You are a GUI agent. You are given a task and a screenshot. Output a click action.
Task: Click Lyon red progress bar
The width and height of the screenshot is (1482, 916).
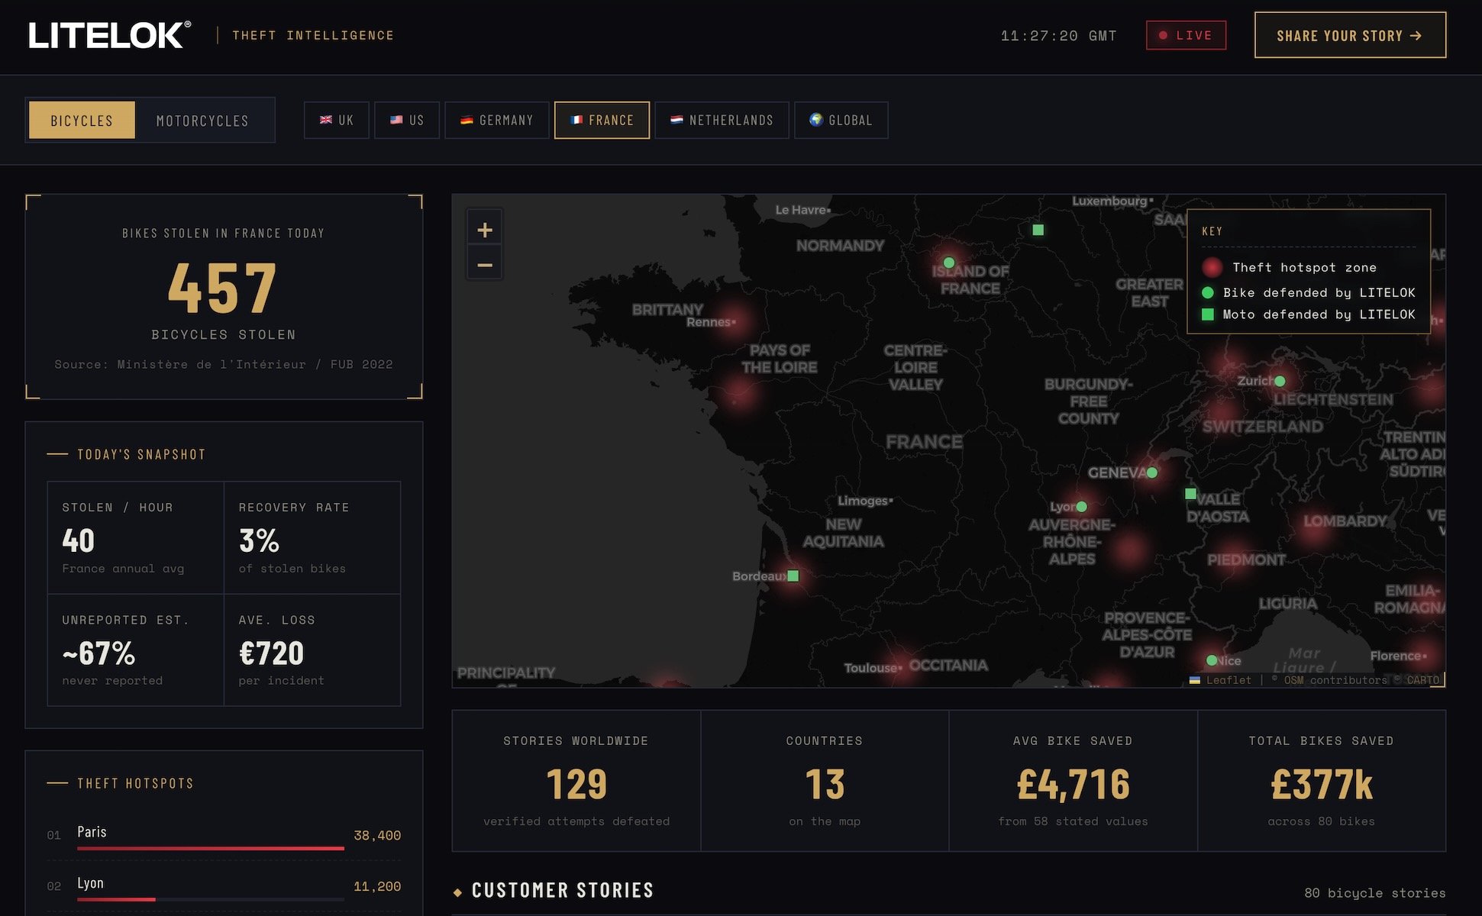[116, 899]
